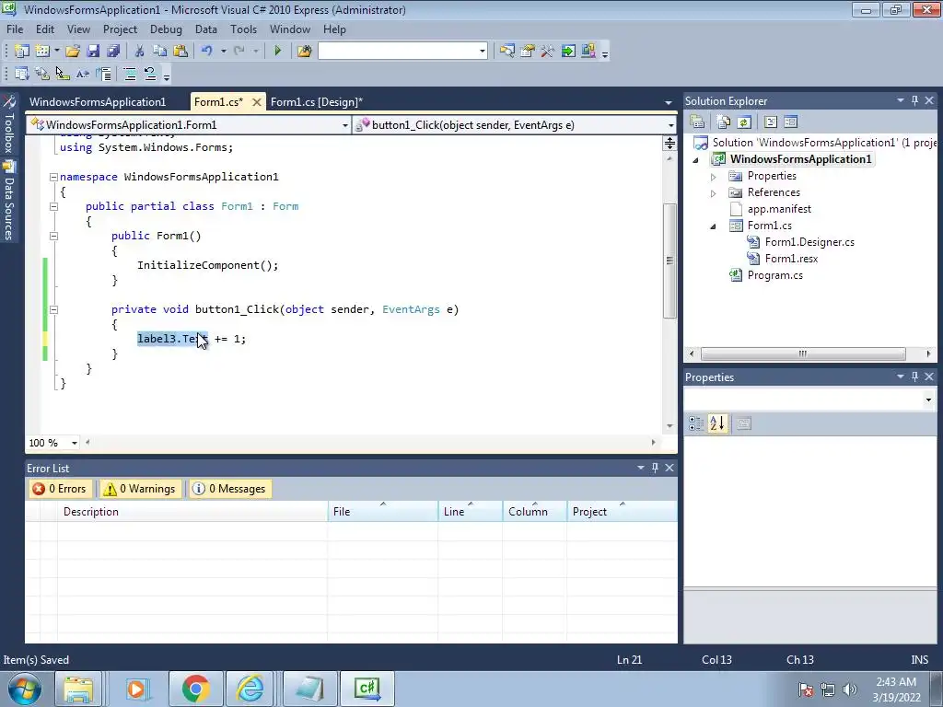Switch to the Form1.cs [Design]* tab
This screenshot has width=943, height=707.
[x=317, y=102]
